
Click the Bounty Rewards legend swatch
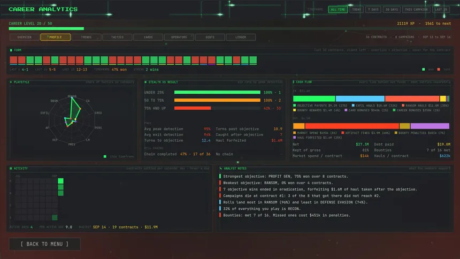(295, 110)
